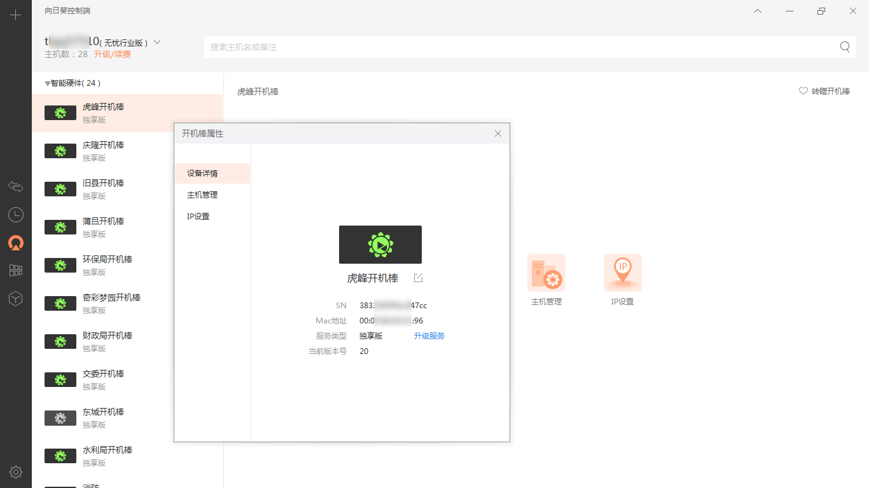Click device icon of 旧县开机棒

(60, 189)
